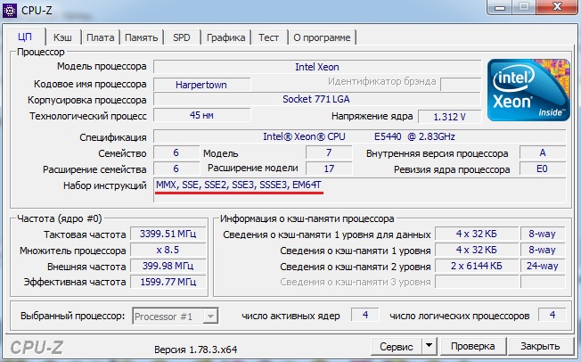Click the Intel Xeon inside logo
This screenshot has width=581, height=362.
point(528,90)
